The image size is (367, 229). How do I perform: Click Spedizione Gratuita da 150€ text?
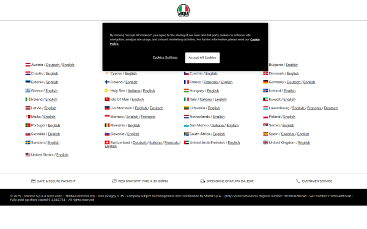[x=230, y=181]
